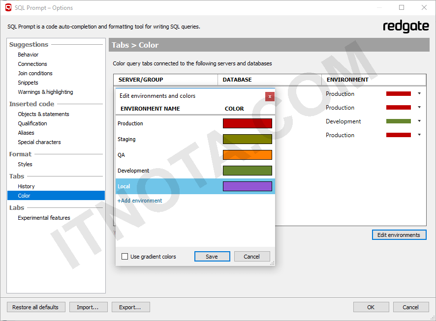Open Qualification under Inserted code

pos(32,123)
